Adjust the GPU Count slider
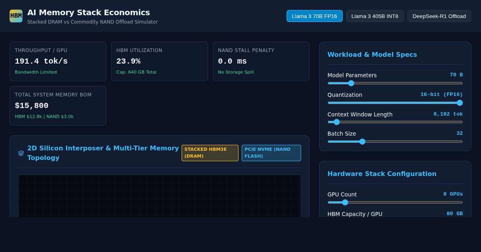The width and height of the screenshot is (481, 252). [x=395, y=202]
